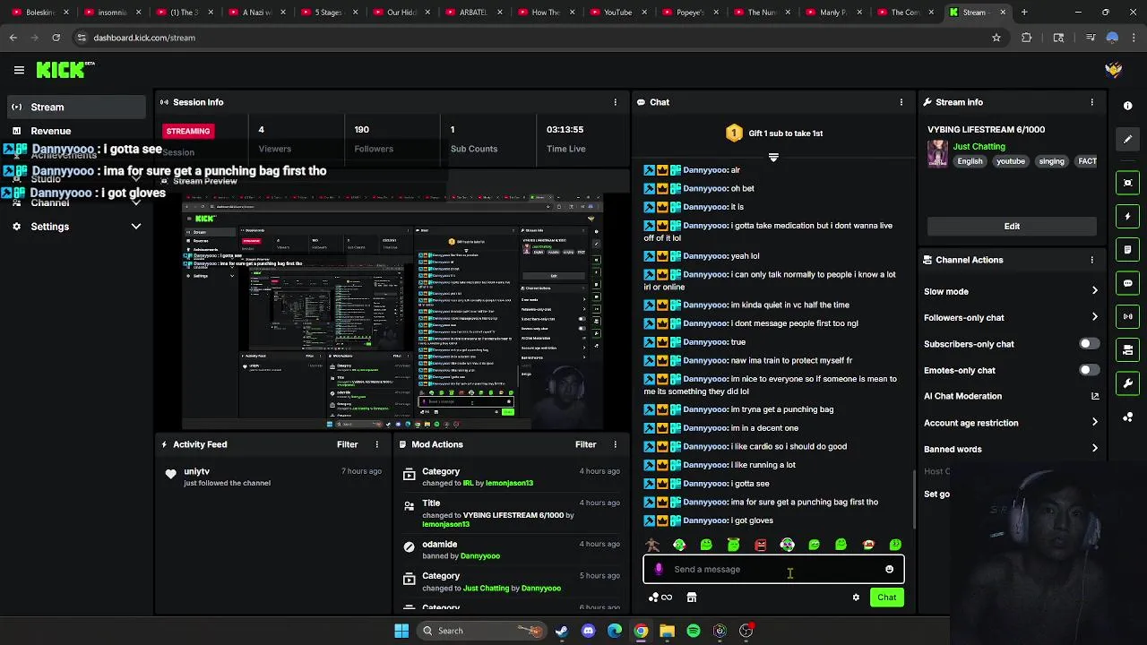1147x645 pixels.
Task: Open a new browser tab
Action: (x=1024, y=13)
